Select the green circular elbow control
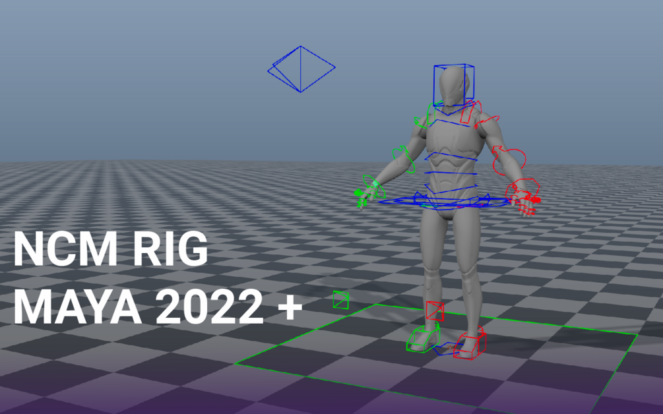This screenshot has height=414, width=663. click(404, 159)
